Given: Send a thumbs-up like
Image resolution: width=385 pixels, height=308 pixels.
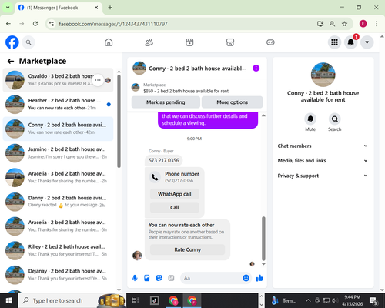Looking at the screenshot, I should click(259, 278).
